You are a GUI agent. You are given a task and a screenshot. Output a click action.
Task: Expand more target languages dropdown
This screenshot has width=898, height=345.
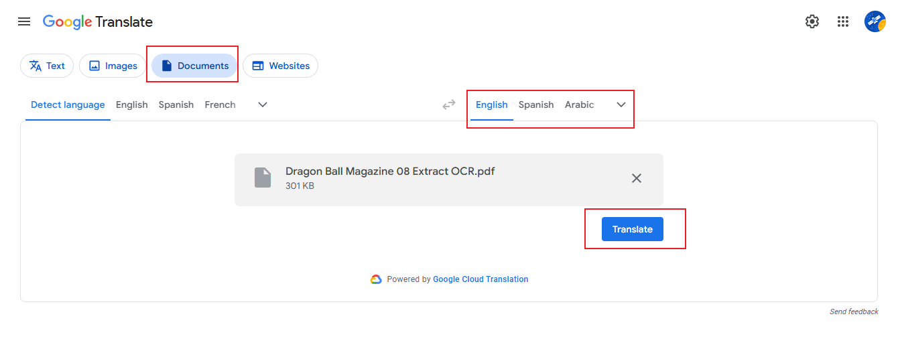pos(621,105)
